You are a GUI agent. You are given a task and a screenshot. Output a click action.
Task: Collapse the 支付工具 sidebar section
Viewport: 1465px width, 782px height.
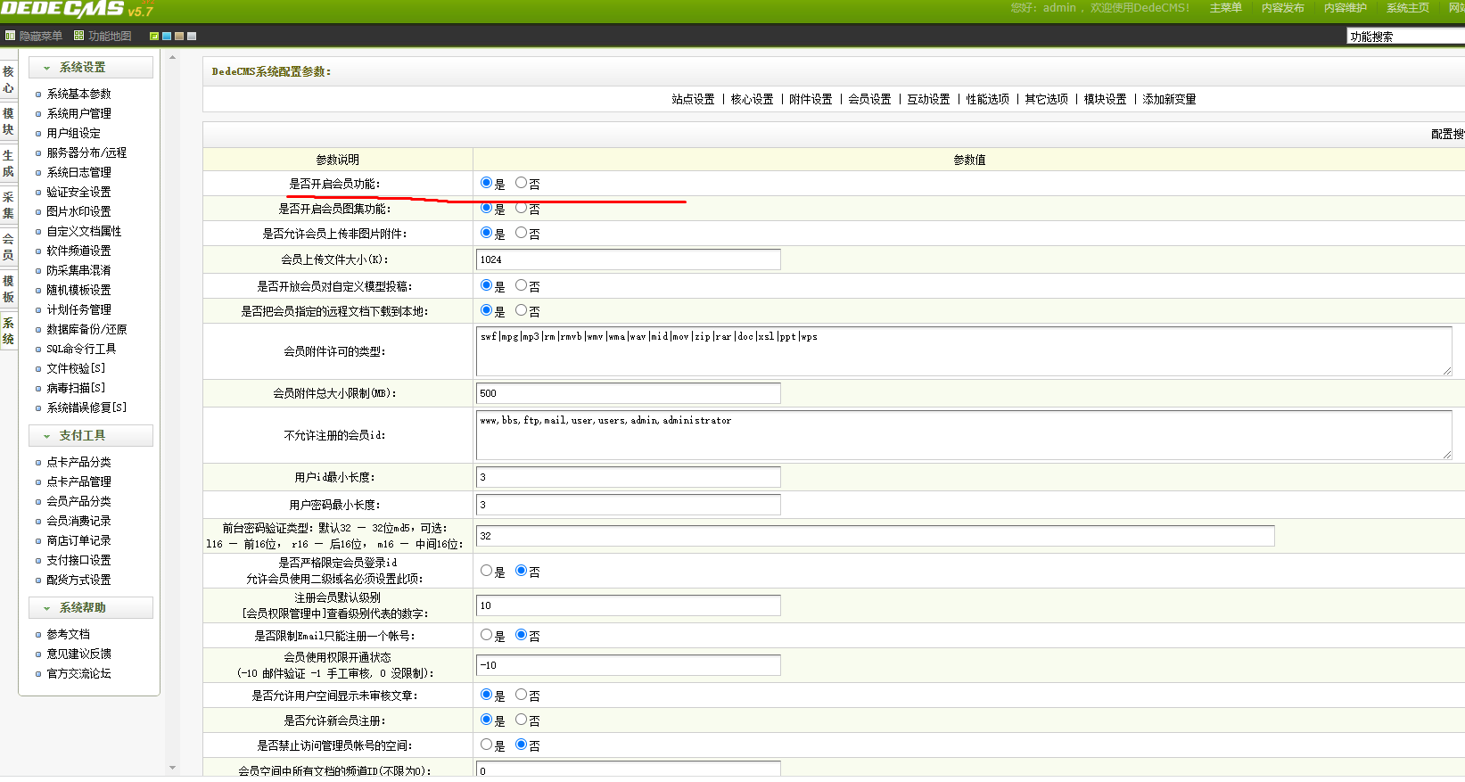(47, 436)
